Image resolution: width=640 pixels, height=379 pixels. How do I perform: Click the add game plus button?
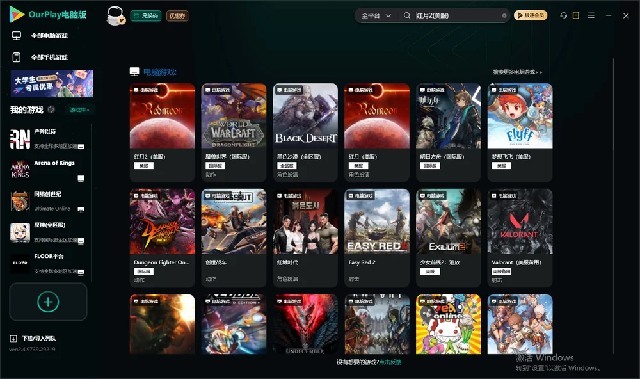pos(48,302)
